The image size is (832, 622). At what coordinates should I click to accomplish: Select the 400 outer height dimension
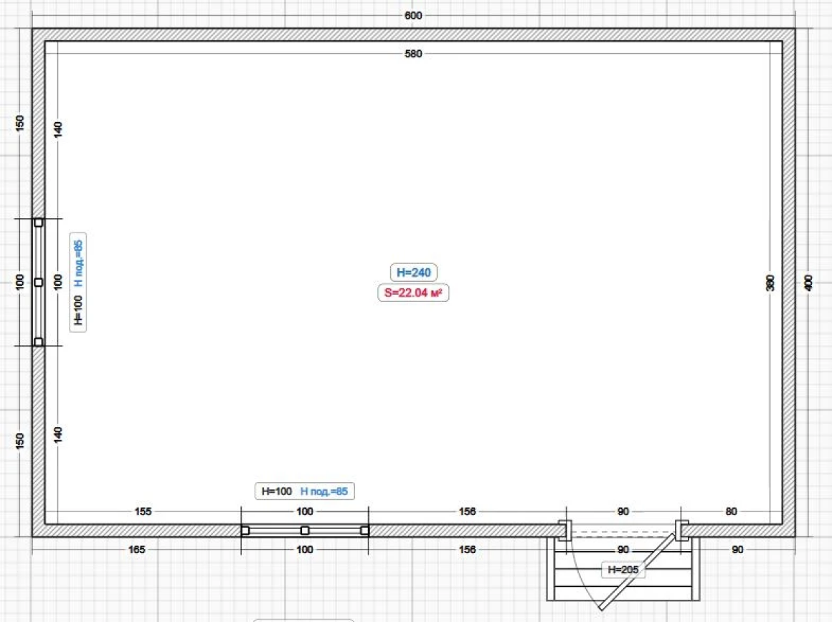pos(809,283)
